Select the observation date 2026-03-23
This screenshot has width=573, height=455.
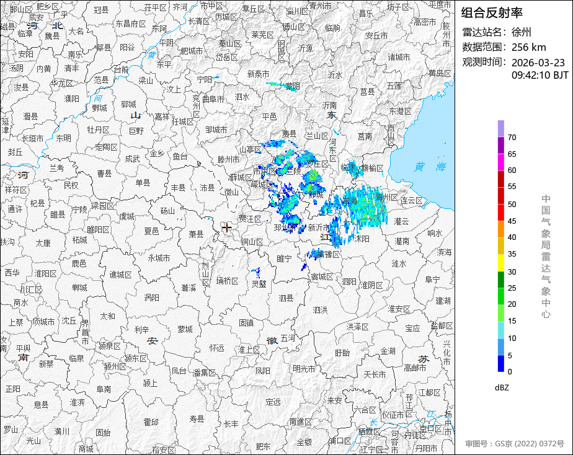coord(538,63)
